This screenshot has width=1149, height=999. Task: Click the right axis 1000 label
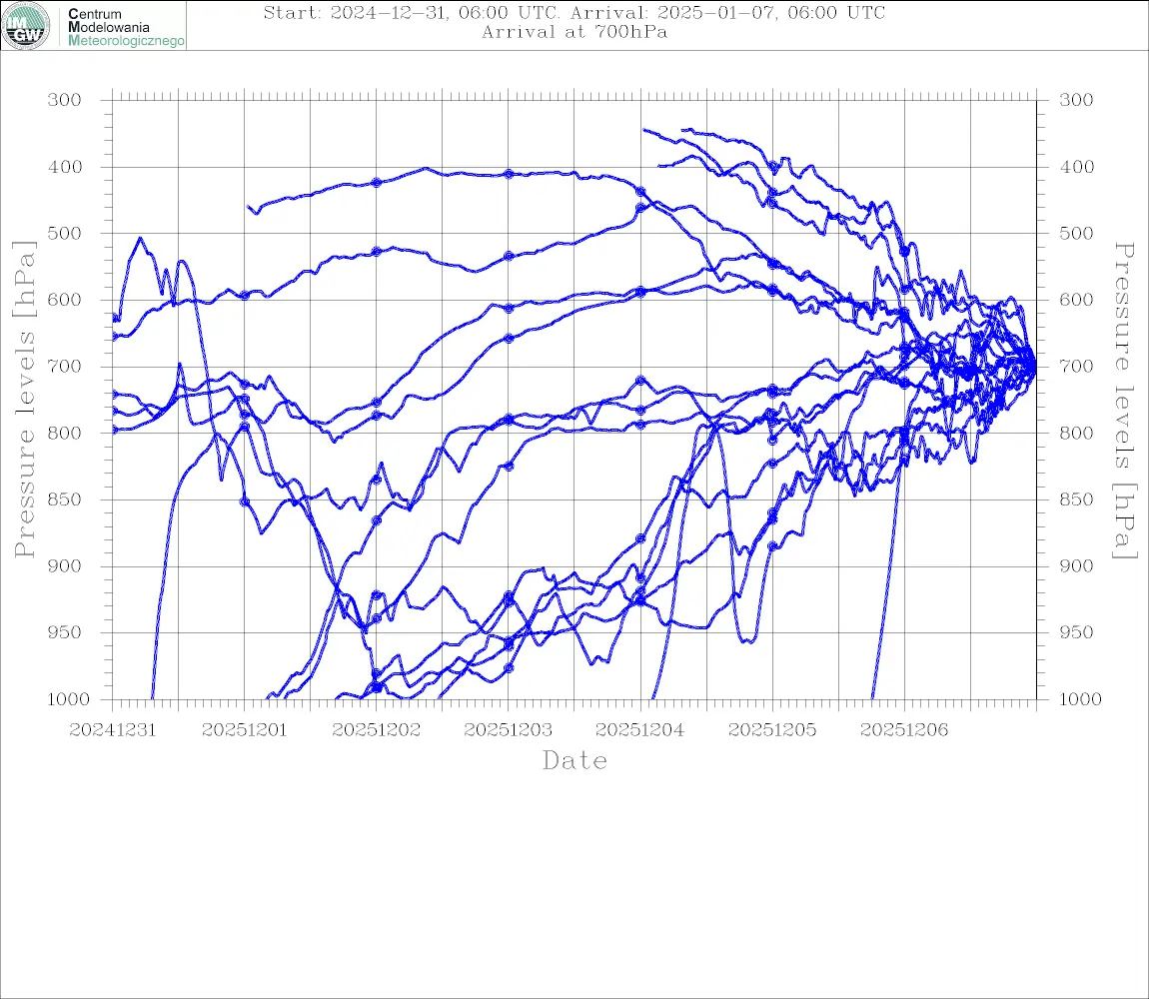1081,699
